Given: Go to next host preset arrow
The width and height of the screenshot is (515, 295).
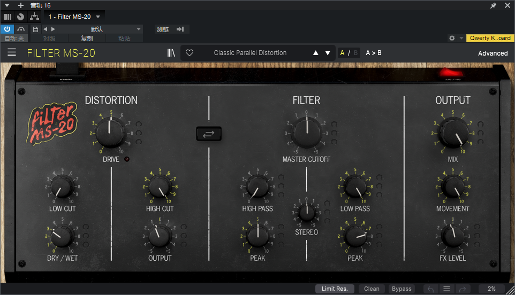Looking at the screenshot, I should pyautogui.click(x=53, y=29).
